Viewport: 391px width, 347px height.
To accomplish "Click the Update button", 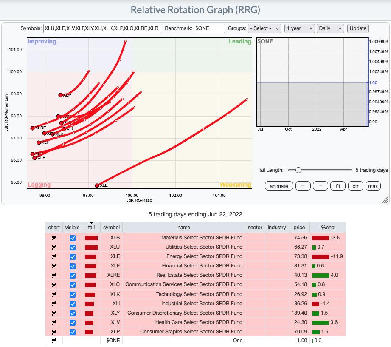I will tap(358, 28).
